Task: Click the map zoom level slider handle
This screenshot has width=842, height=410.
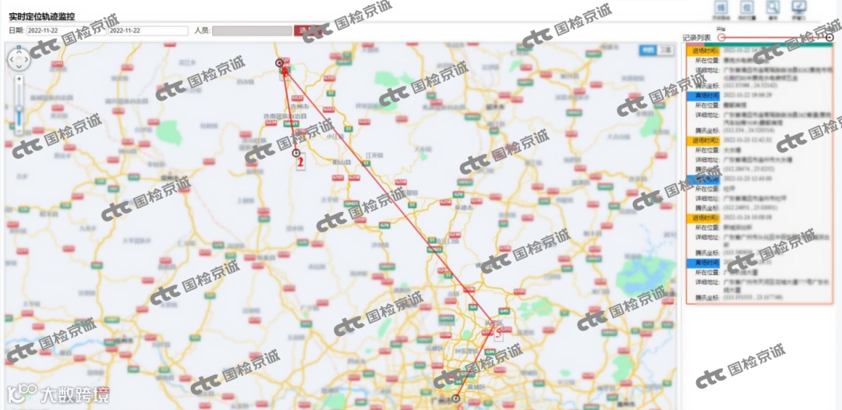Action: [19, 108]
